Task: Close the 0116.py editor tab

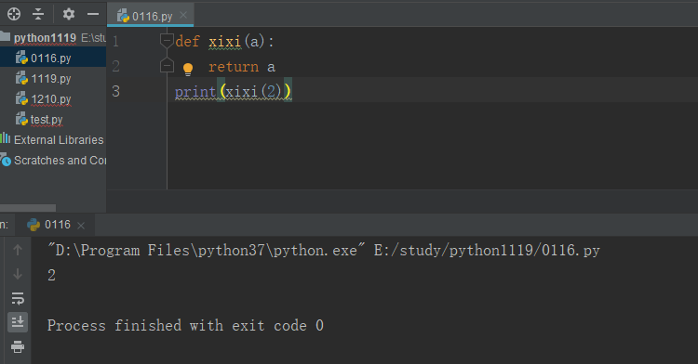Action: (x=183, y=16)
